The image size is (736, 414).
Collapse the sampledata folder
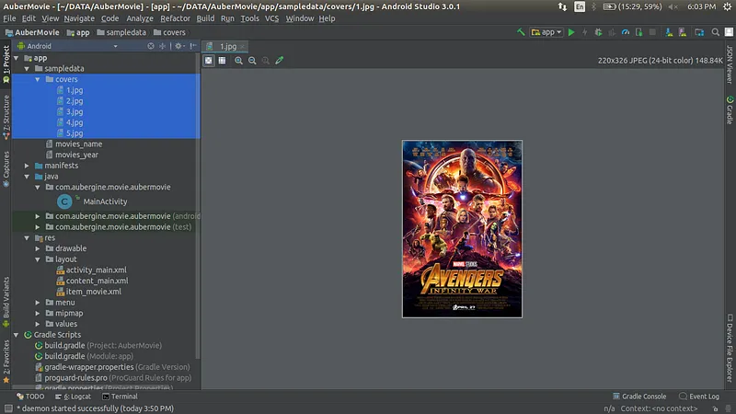pos(27,68)
